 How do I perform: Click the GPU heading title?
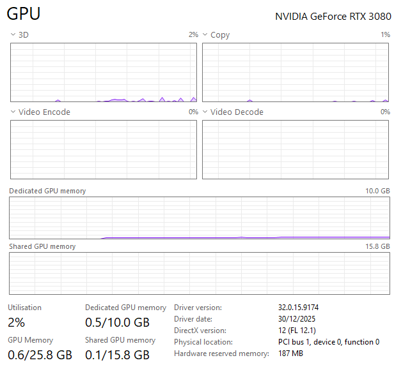tap(24, 14)
